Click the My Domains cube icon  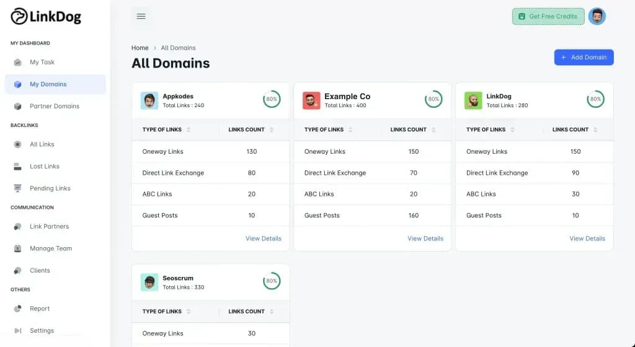coord(17,84)
